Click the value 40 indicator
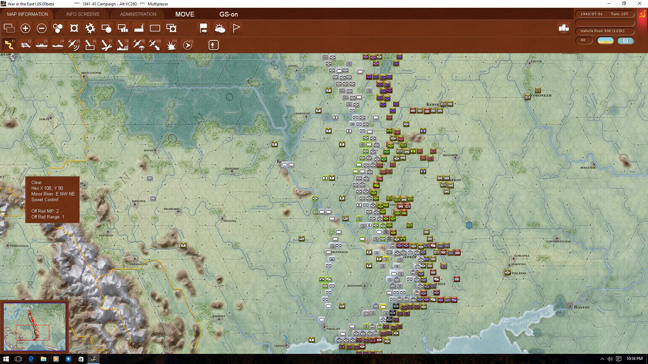648x364 pixels. point(584,40)
